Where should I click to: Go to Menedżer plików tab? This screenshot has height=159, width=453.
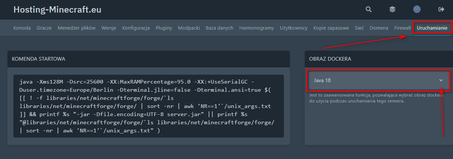[77, 28]
